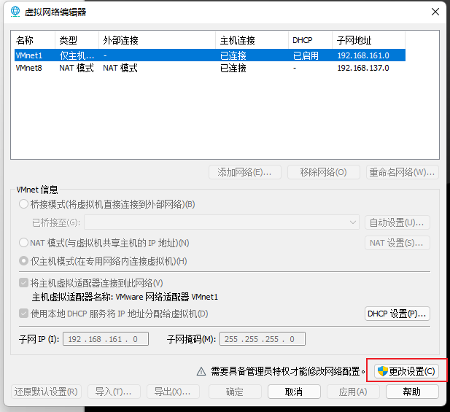450x412 pixels.
Task: Open DHCP 设置(P)... dialog
Action: tap(397, 314)
